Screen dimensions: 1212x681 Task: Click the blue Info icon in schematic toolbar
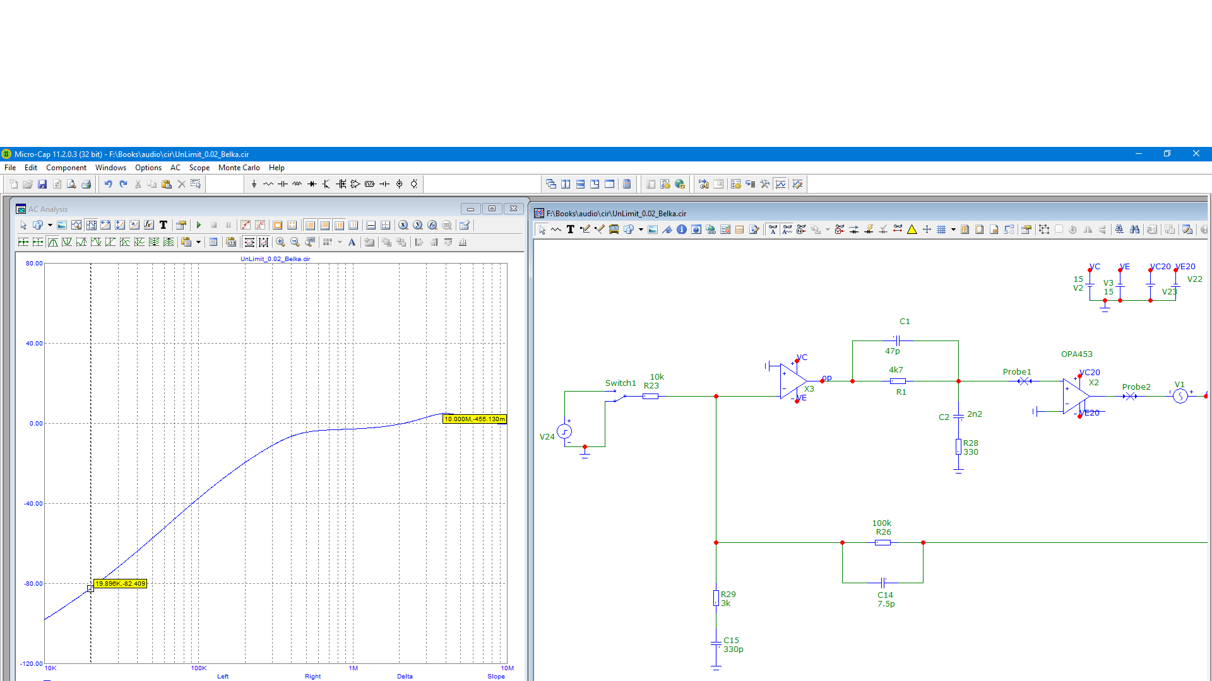coord(682,230)
